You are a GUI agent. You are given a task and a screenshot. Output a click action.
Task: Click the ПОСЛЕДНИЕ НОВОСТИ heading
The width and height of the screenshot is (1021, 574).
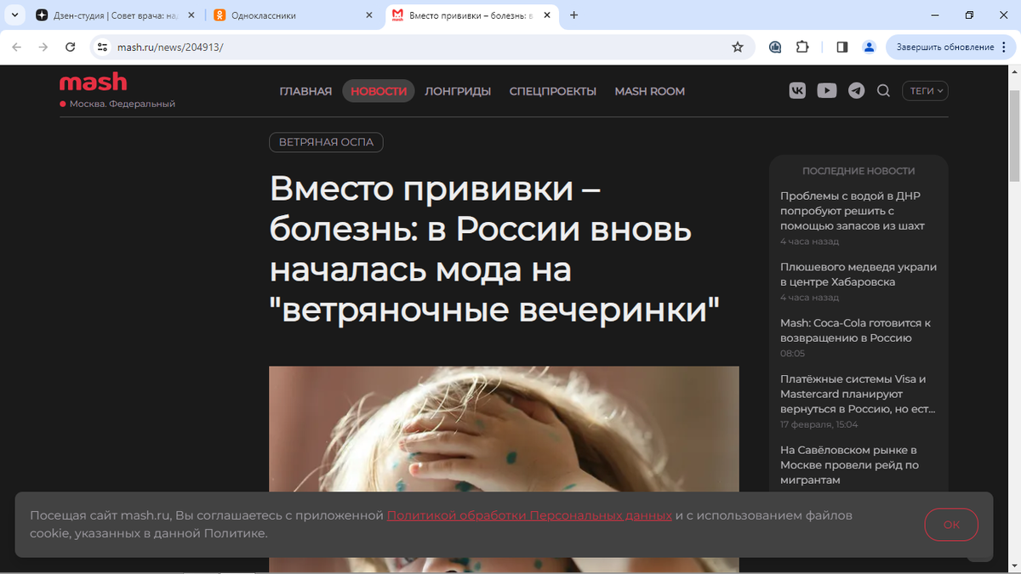858,171
